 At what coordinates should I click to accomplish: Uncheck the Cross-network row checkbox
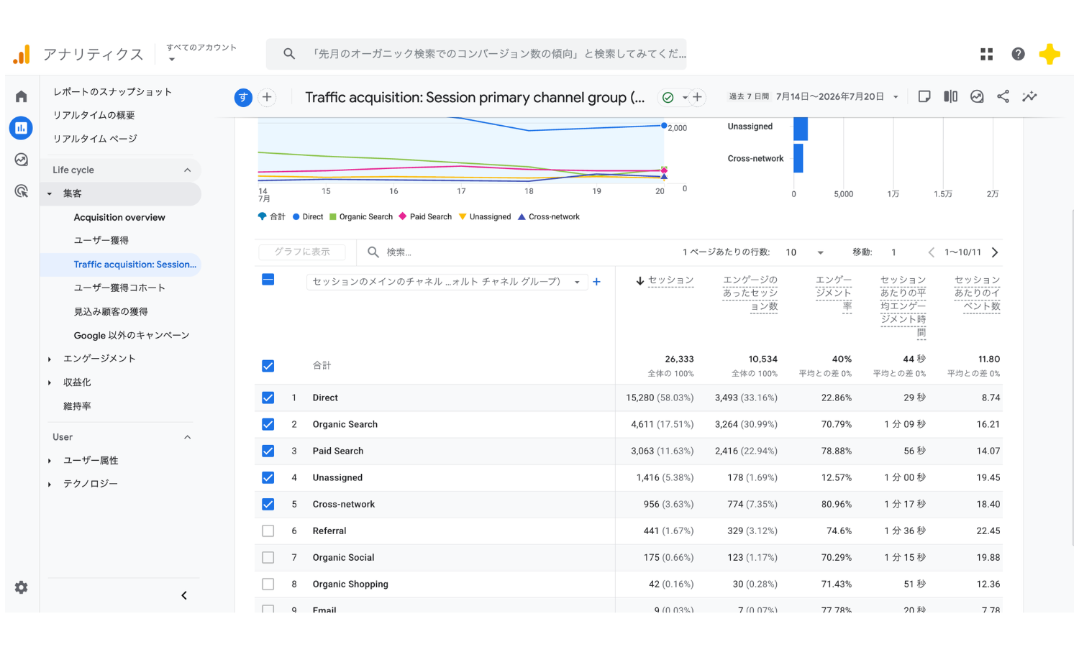pos(268,504)
